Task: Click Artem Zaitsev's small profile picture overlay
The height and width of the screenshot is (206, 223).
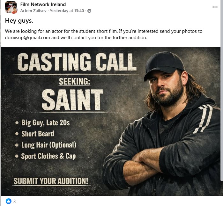Action: 14,10
